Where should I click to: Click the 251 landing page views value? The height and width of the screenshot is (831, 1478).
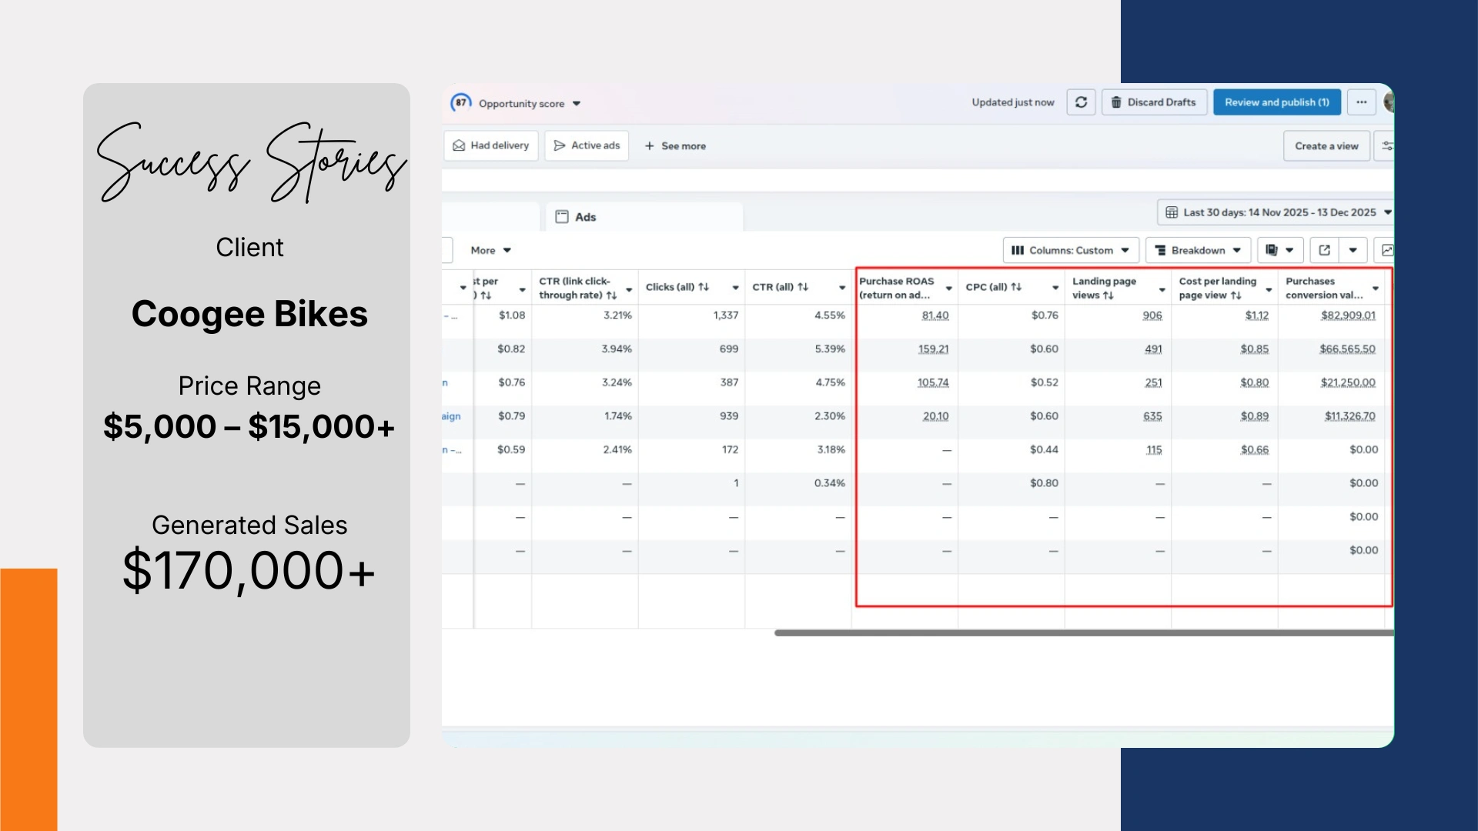tap(1153, 383)
